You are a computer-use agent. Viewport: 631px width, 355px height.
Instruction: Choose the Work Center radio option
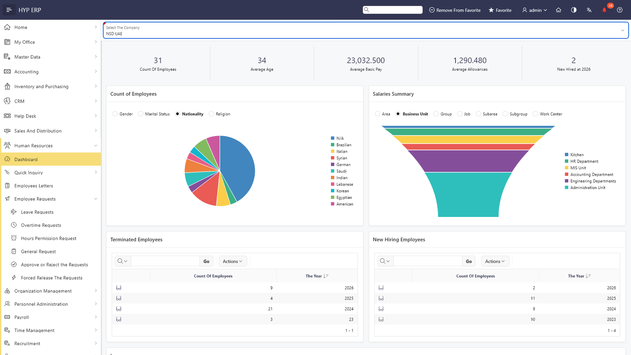[535, 114]
